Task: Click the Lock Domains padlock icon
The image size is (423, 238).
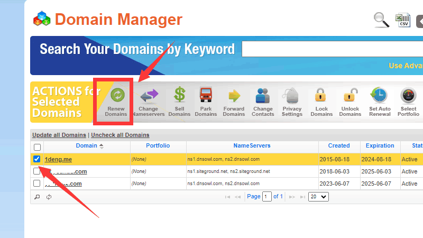Action: coord(320,95)
